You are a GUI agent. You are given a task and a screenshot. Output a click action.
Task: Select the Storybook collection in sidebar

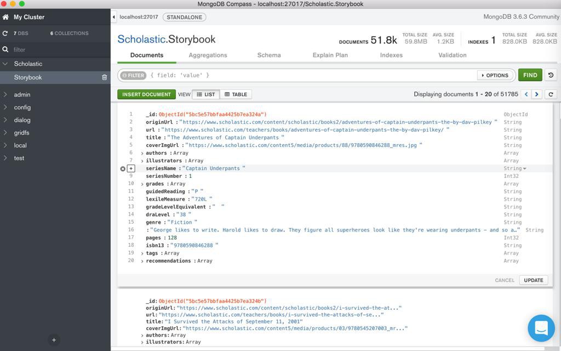pos(55,77)
